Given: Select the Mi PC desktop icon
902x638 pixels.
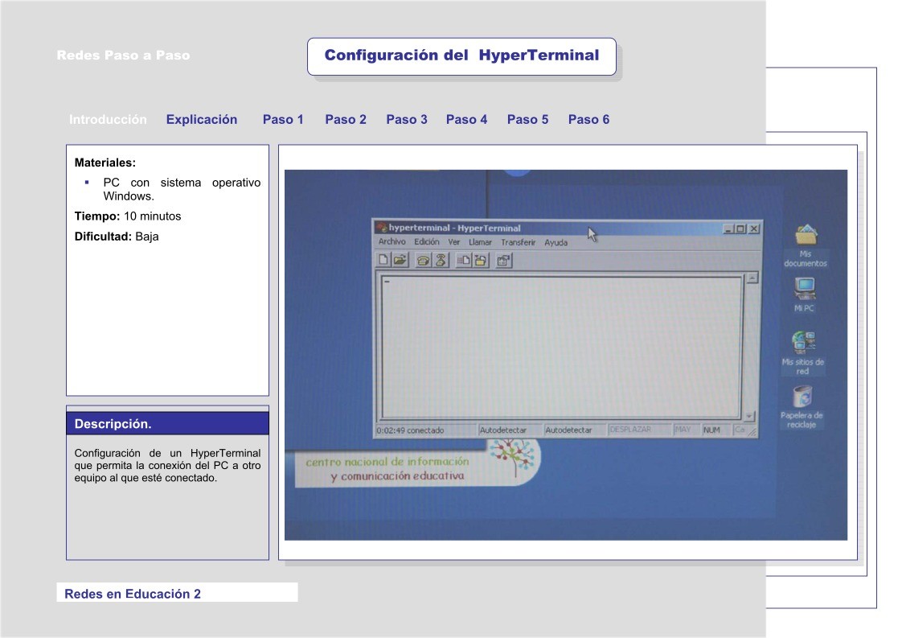Looking at the screenshot, I should pos(804,294).
